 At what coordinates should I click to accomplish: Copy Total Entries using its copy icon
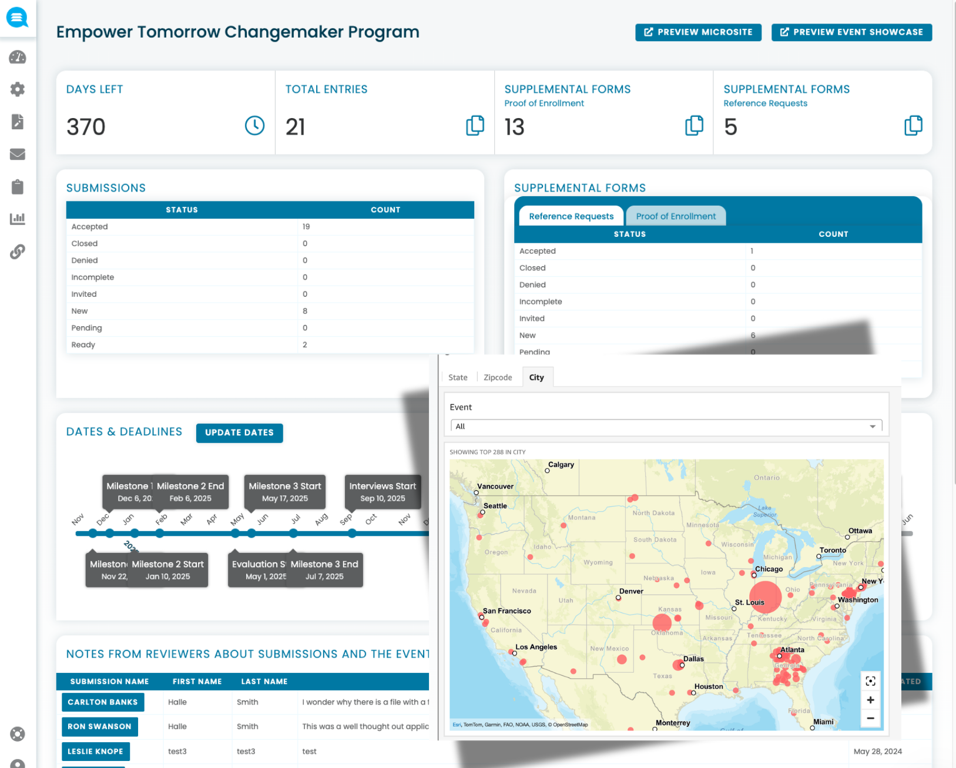[475, 126]
